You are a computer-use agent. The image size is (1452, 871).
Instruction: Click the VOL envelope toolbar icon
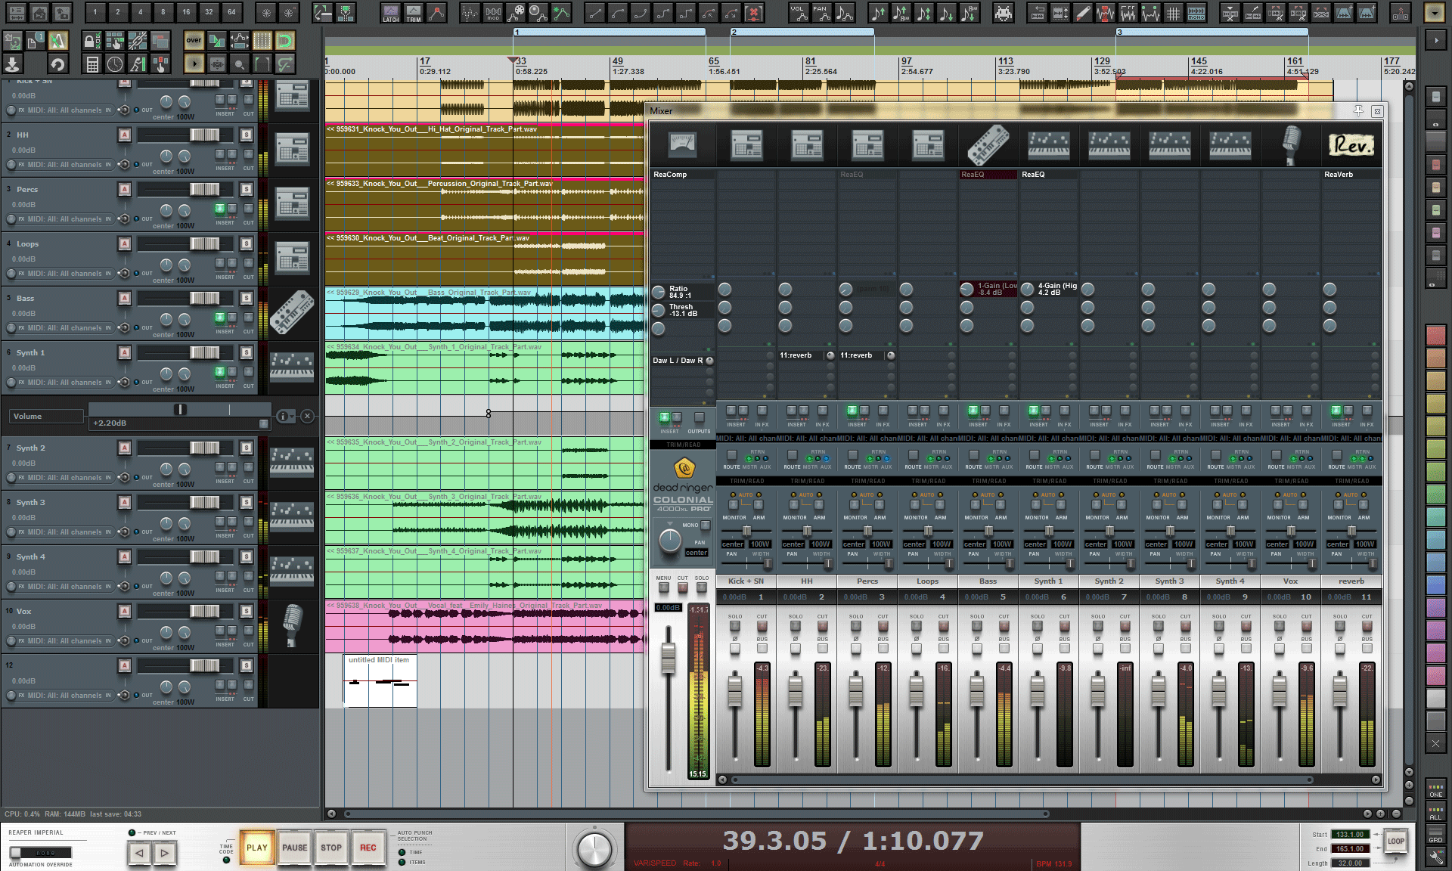(x=799, y=13)
